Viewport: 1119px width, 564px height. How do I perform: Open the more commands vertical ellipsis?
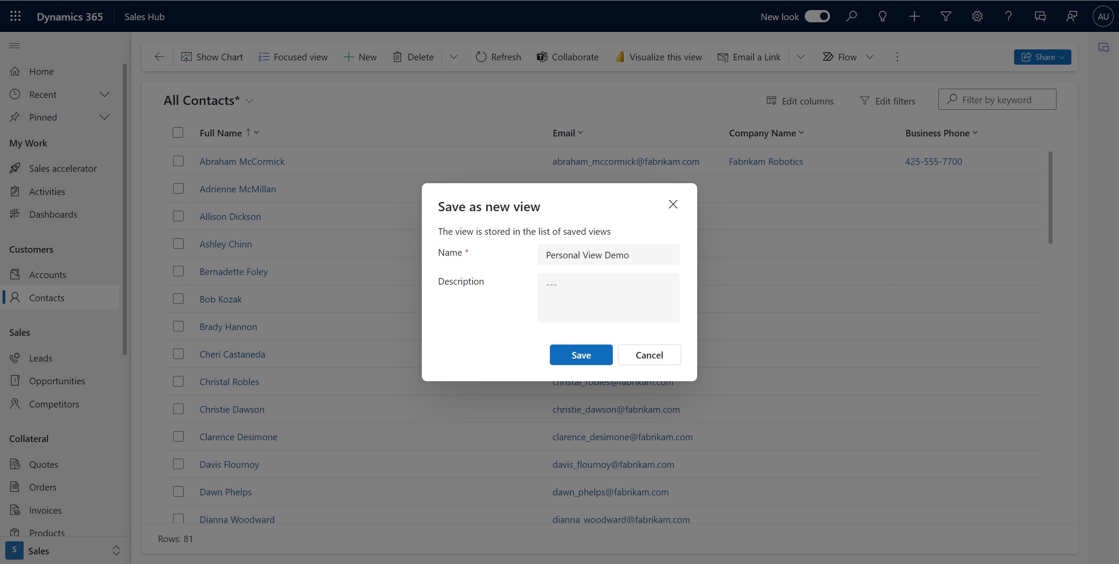point(897,57)
